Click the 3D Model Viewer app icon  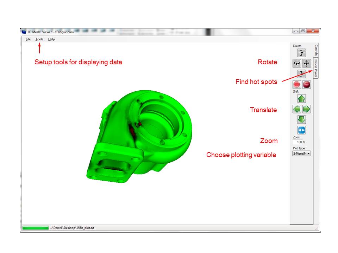24,32
